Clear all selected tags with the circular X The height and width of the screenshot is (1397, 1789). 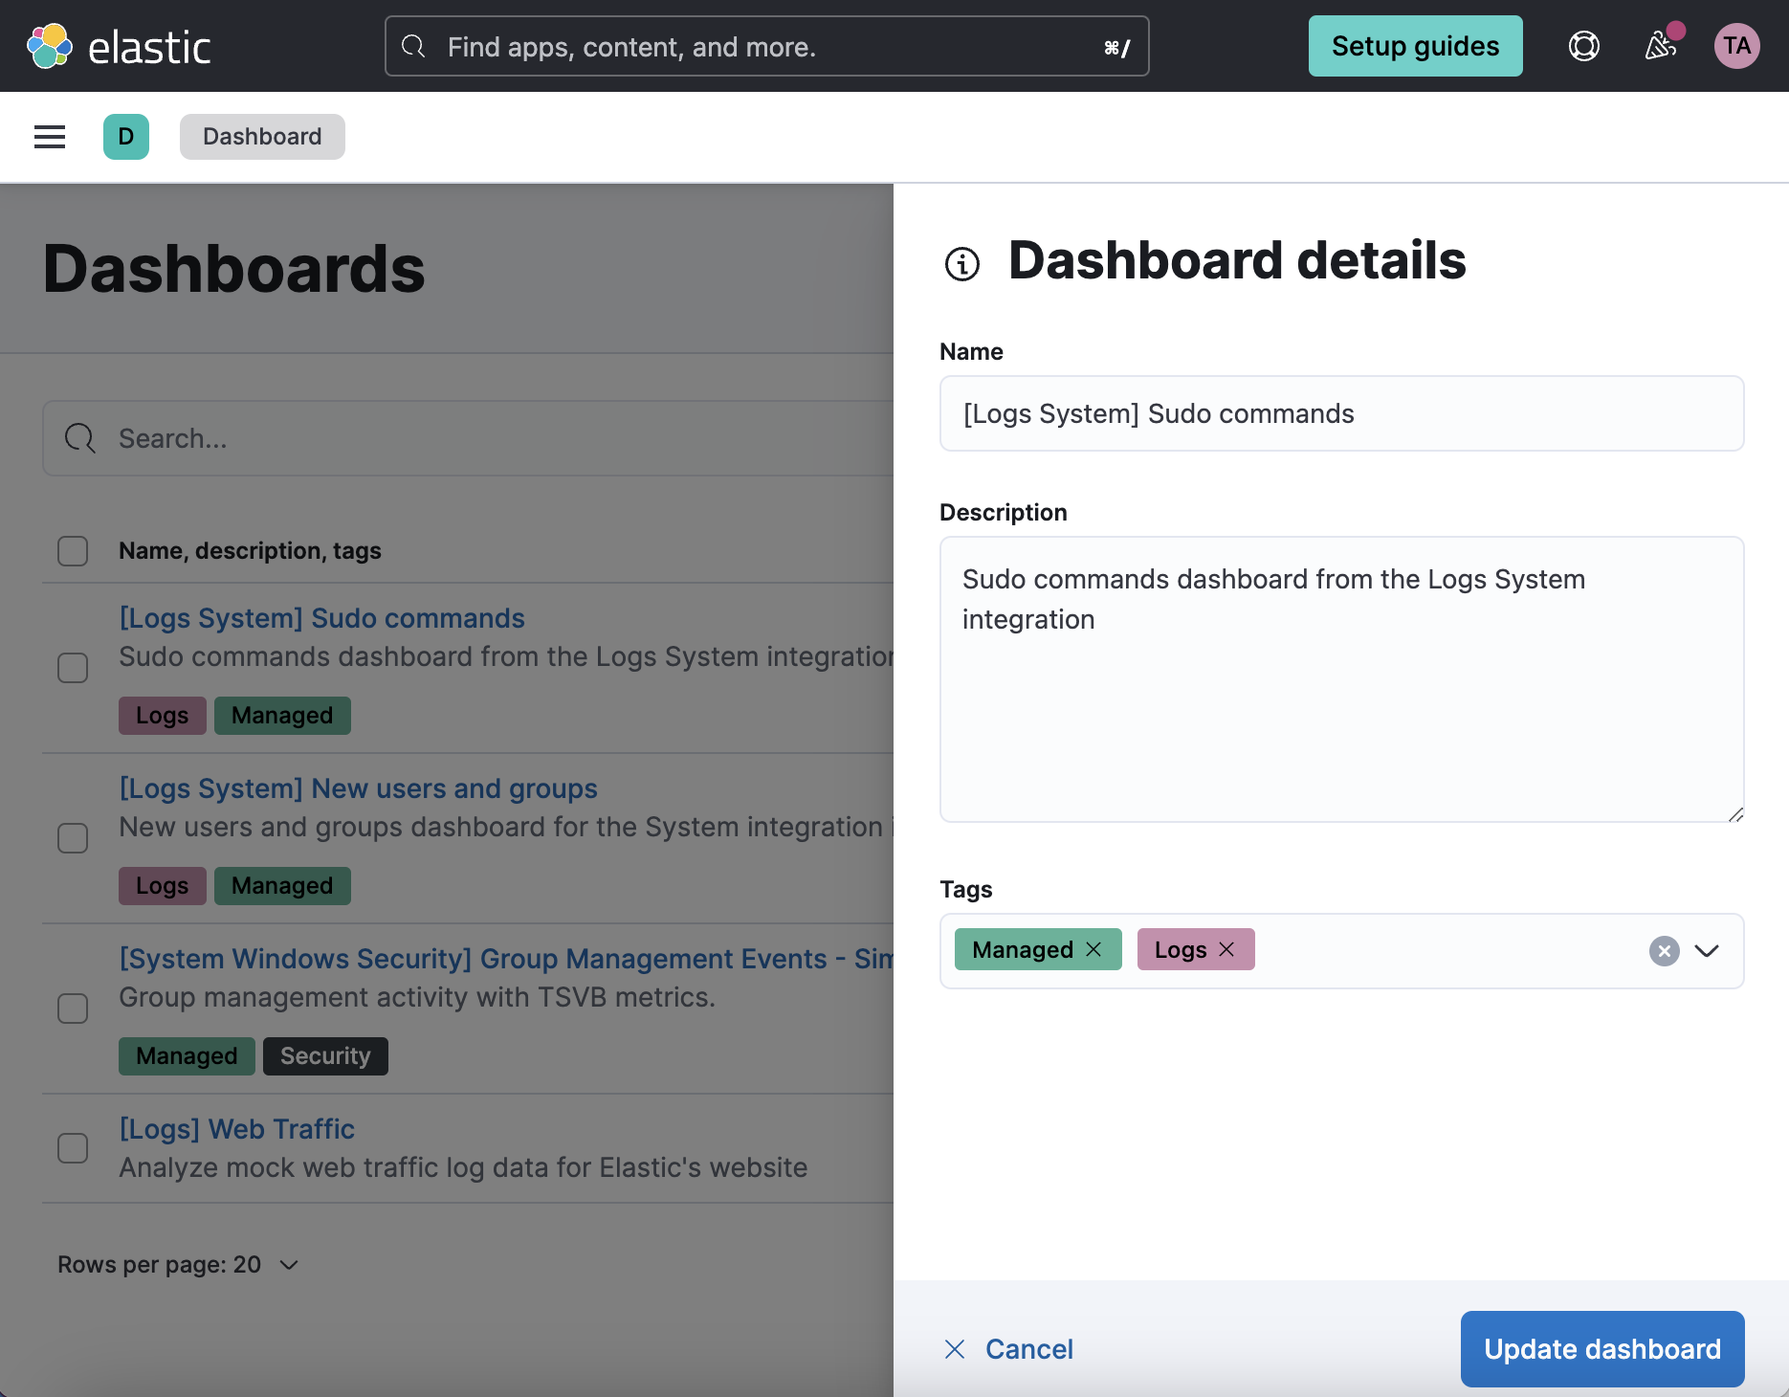[x=1664, y=950]
